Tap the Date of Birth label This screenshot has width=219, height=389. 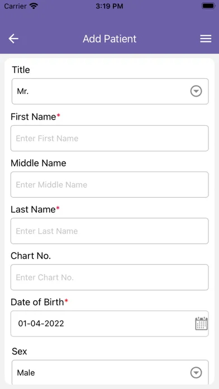37,302
